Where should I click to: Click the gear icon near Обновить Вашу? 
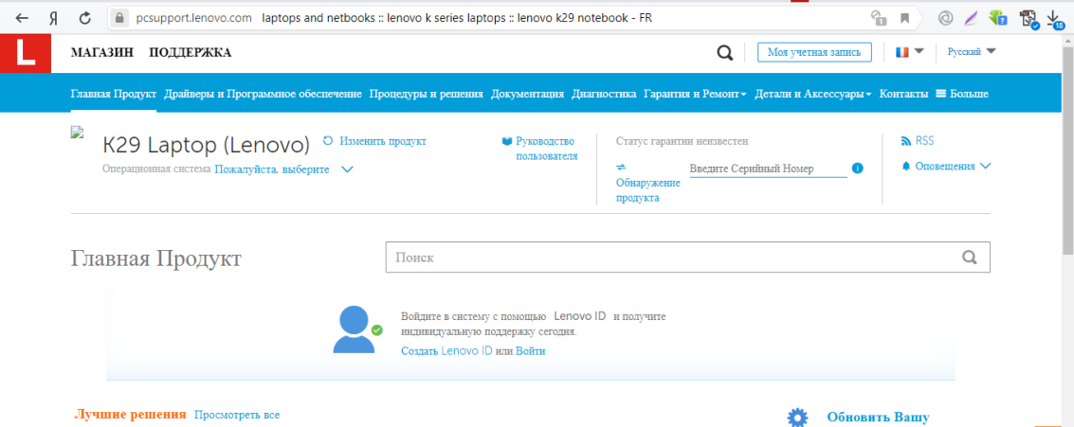(796, 418)
